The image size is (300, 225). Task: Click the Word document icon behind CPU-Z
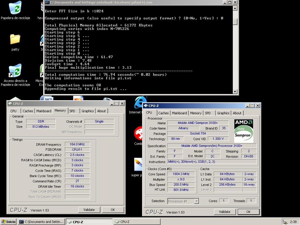[x=47, y=98]
